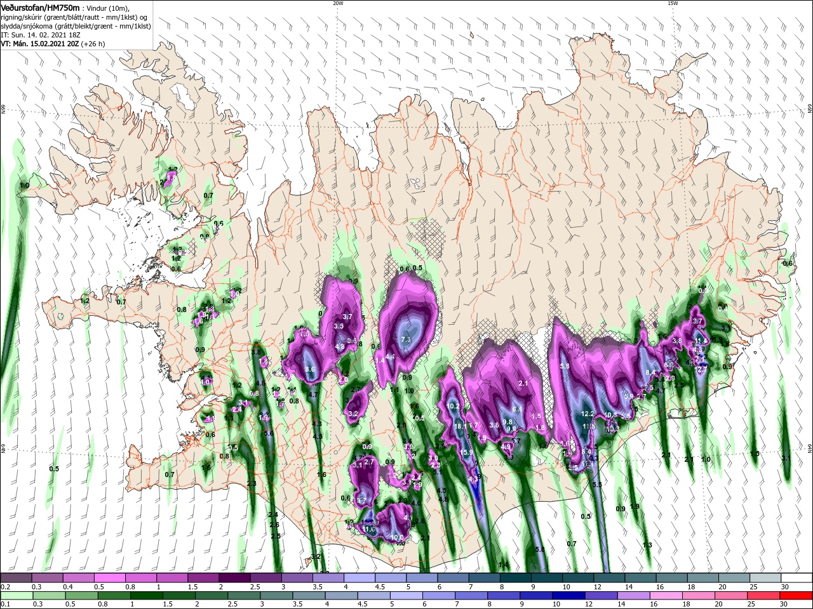813x609 pixels.
Task: Click the 'VT: Mán. 15.02.2021 20Z' valid time
Action: click(39, 43)
